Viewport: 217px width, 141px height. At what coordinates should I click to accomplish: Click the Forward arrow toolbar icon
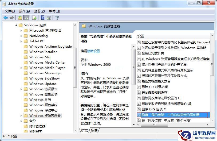[x=12, y=18]
